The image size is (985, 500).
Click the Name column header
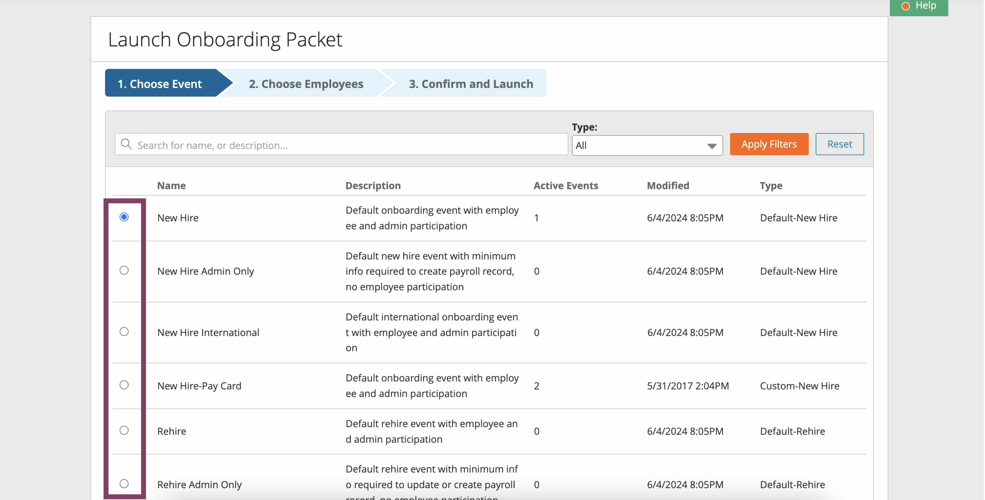[x=171, y=186]
